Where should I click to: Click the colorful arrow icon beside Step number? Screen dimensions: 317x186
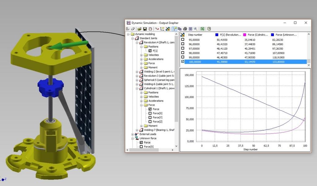coord(183,35)
